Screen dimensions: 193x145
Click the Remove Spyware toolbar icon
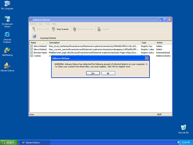(74, 29)
